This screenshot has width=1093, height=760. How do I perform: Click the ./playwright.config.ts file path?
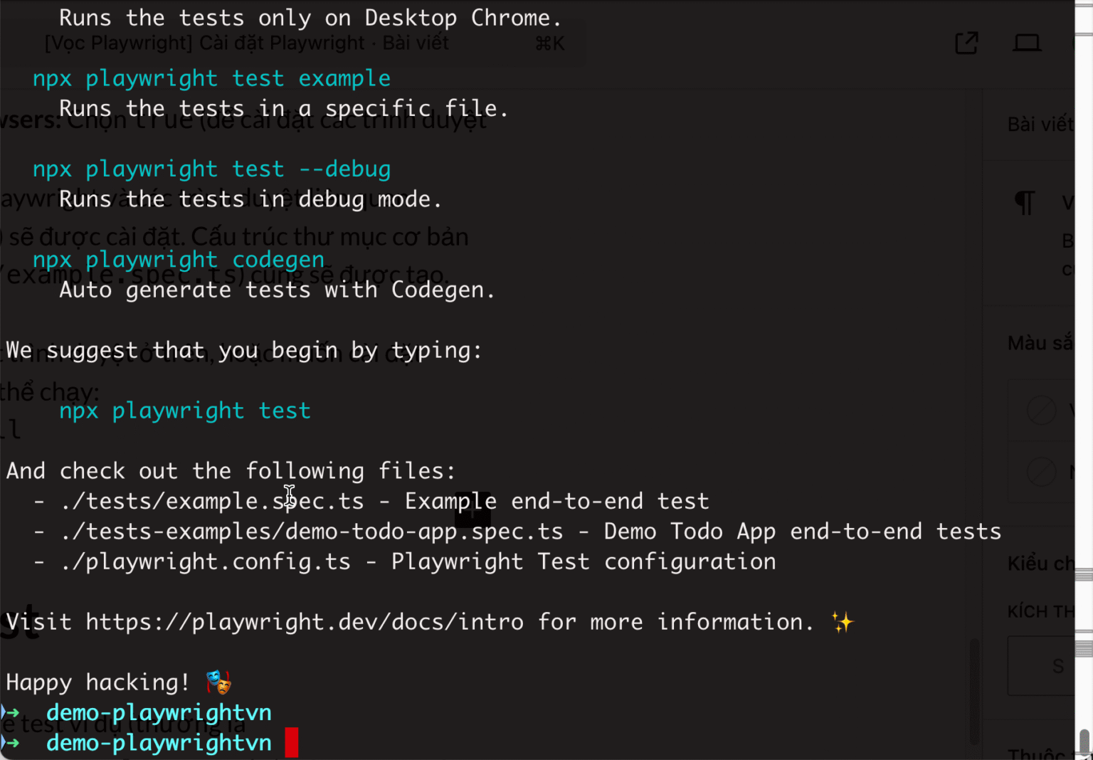click(x=206, y=561)
